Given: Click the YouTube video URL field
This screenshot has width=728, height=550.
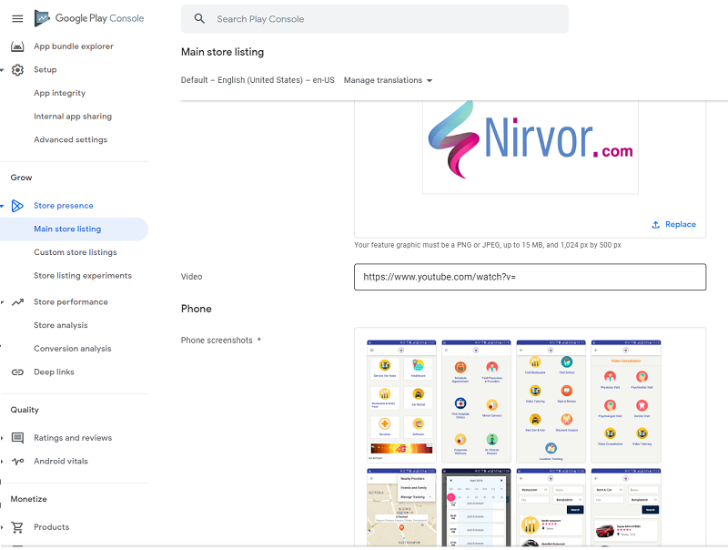Looking at the screenshot, I should coord(530,277).
